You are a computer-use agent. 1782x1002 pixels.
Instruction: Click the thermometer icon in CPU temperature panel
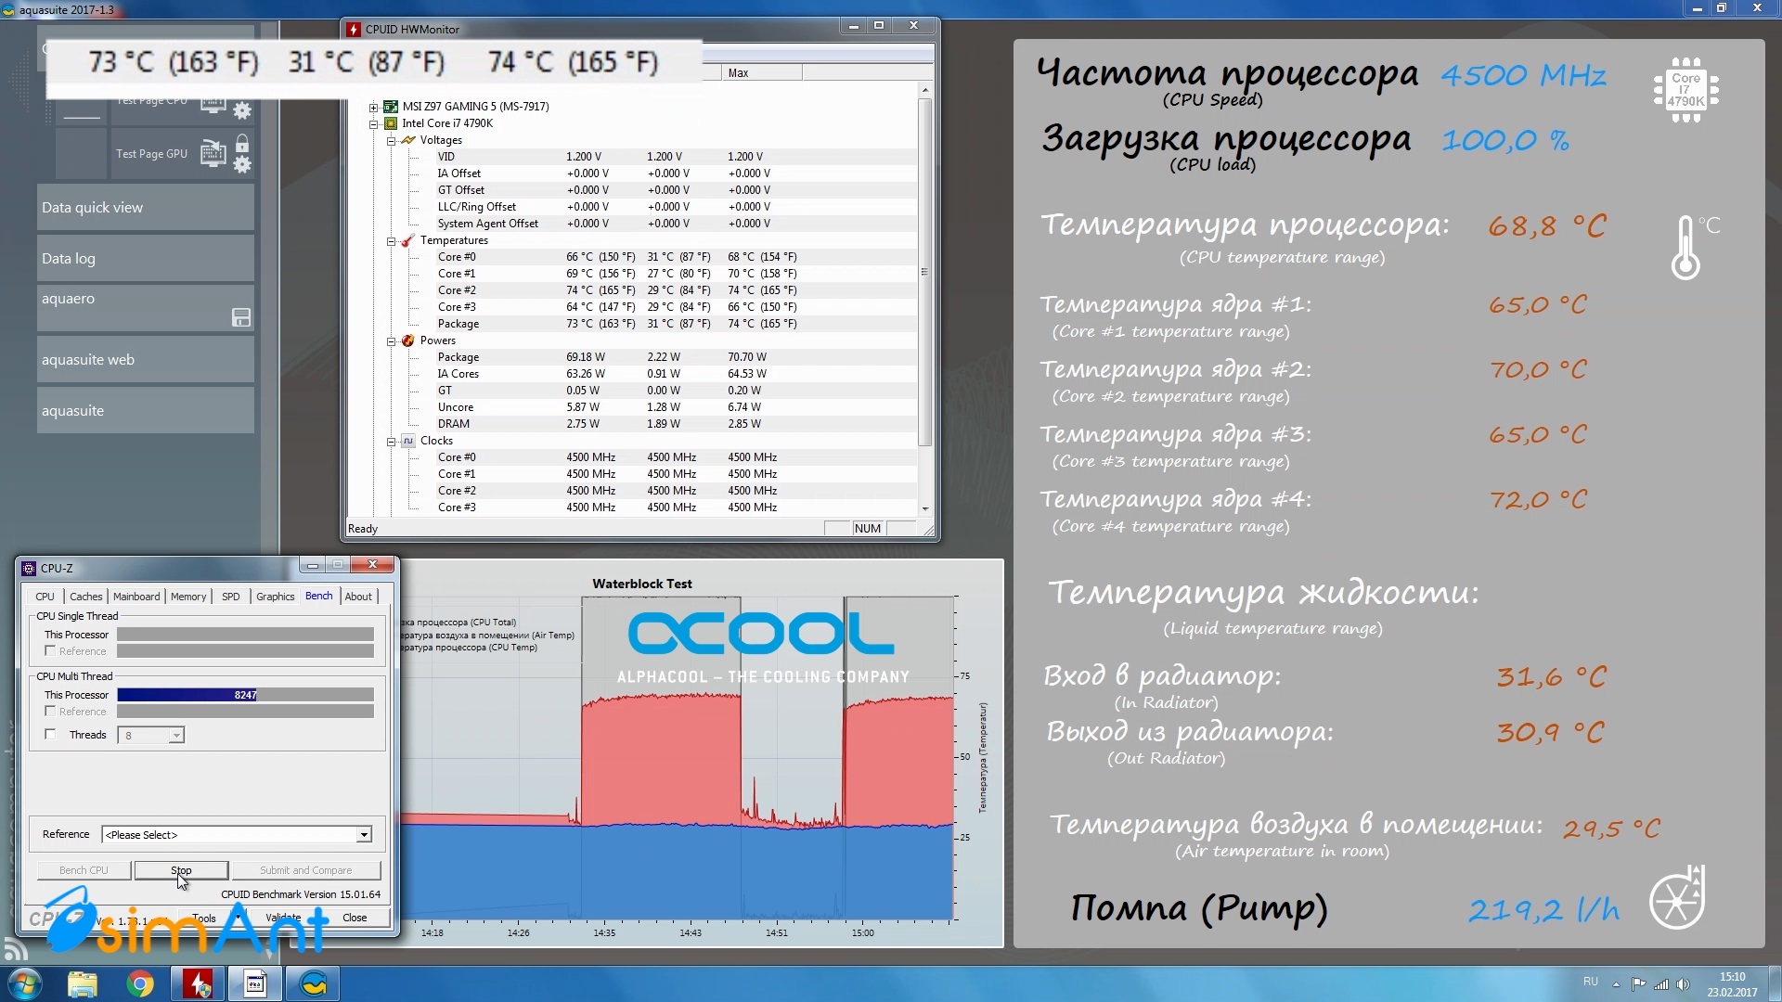pos(1686,248)
